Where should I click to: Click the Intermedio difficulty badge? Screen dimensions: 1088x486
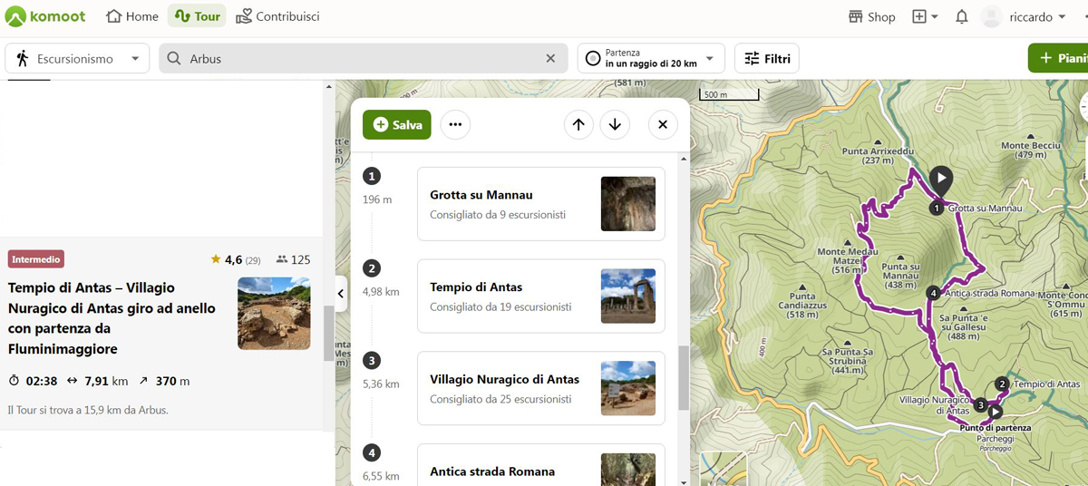pos(36,259)
